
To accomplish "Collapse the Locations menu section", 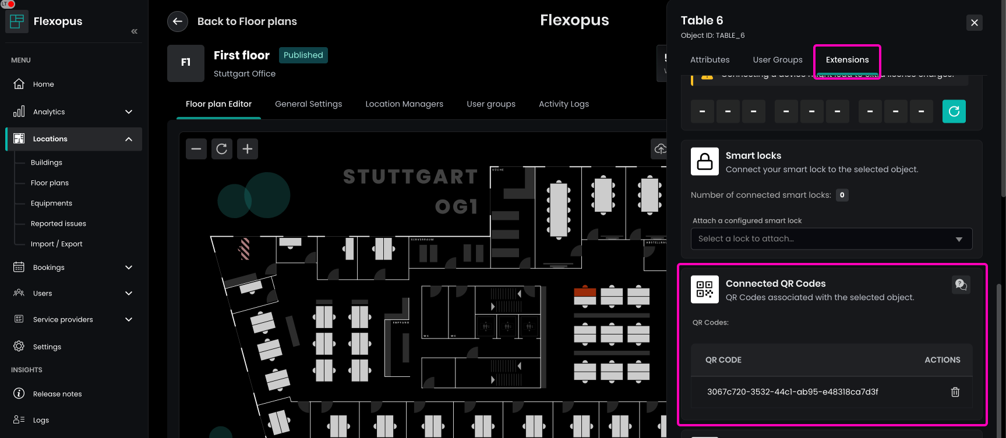I will [x=129, y=139].
